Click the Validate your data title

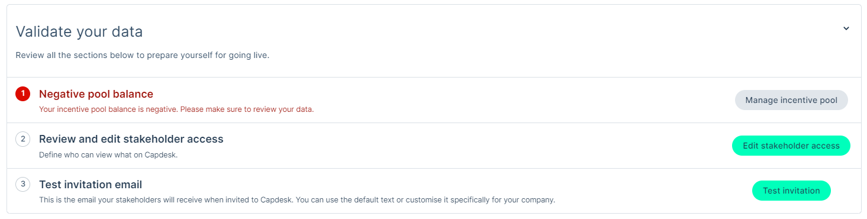click(79, 31)
